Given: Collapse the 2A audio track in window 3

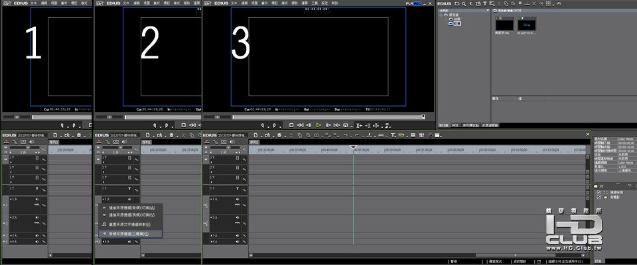Looking at the screenshot, I should [211, 217].
